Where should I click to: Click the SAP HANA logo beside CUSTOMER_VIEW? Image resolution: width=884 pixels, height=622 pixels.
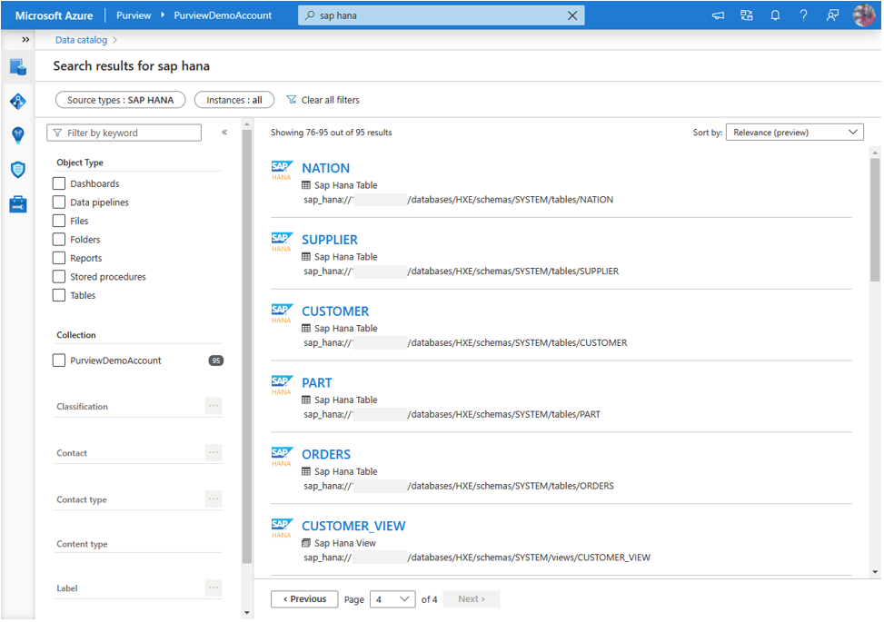[282, 528]
